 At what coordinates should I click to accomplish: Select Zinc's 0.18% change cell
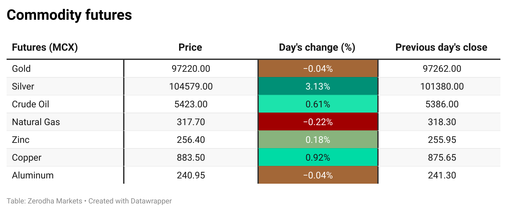pyautogui.click(x=318, y=140)
